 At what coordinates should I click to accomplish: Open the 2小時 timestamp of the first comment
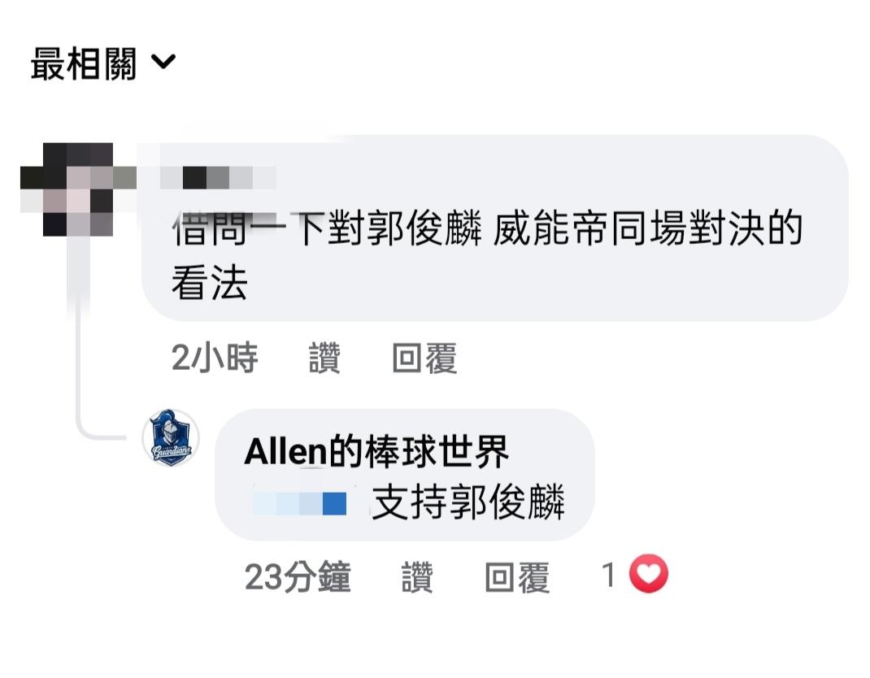click(214, 358)
